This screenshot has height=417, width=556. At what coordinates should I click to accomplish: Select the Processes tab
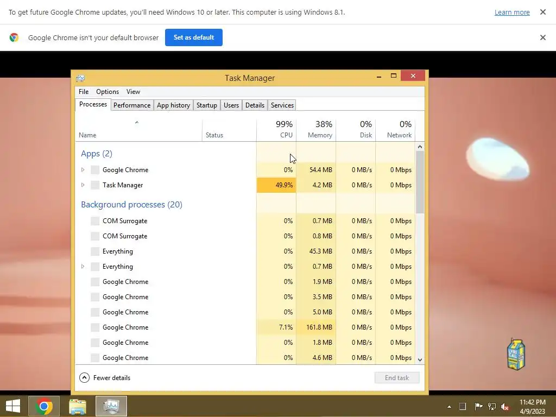tap(93, 104)
